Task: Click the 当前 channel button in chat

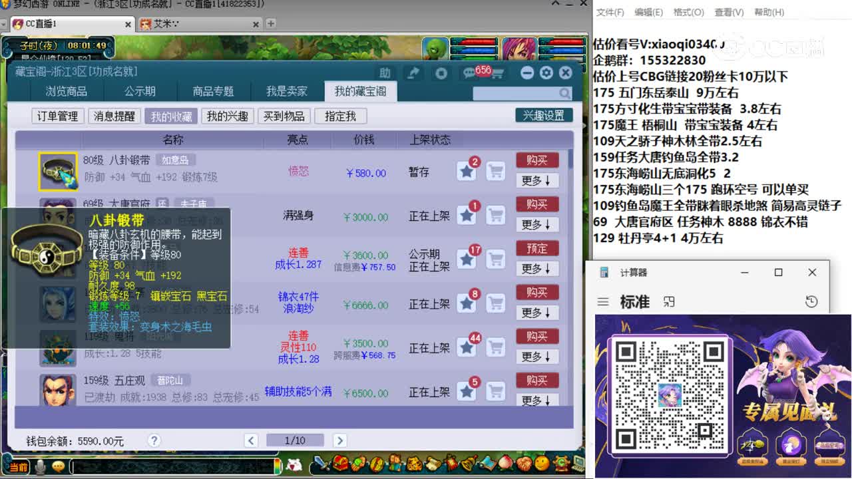Action: 18,467
